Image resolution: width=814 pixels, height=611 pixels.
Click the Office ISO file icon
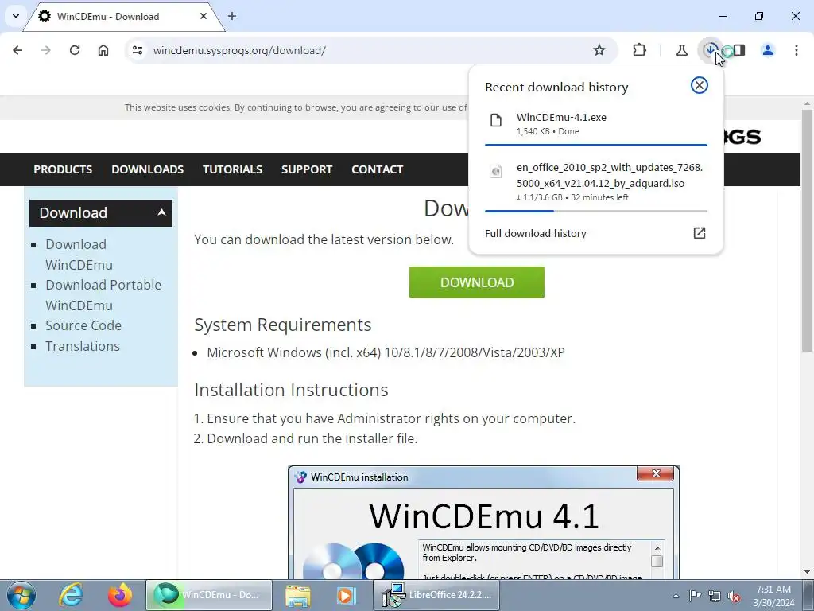tap(496, 171)
